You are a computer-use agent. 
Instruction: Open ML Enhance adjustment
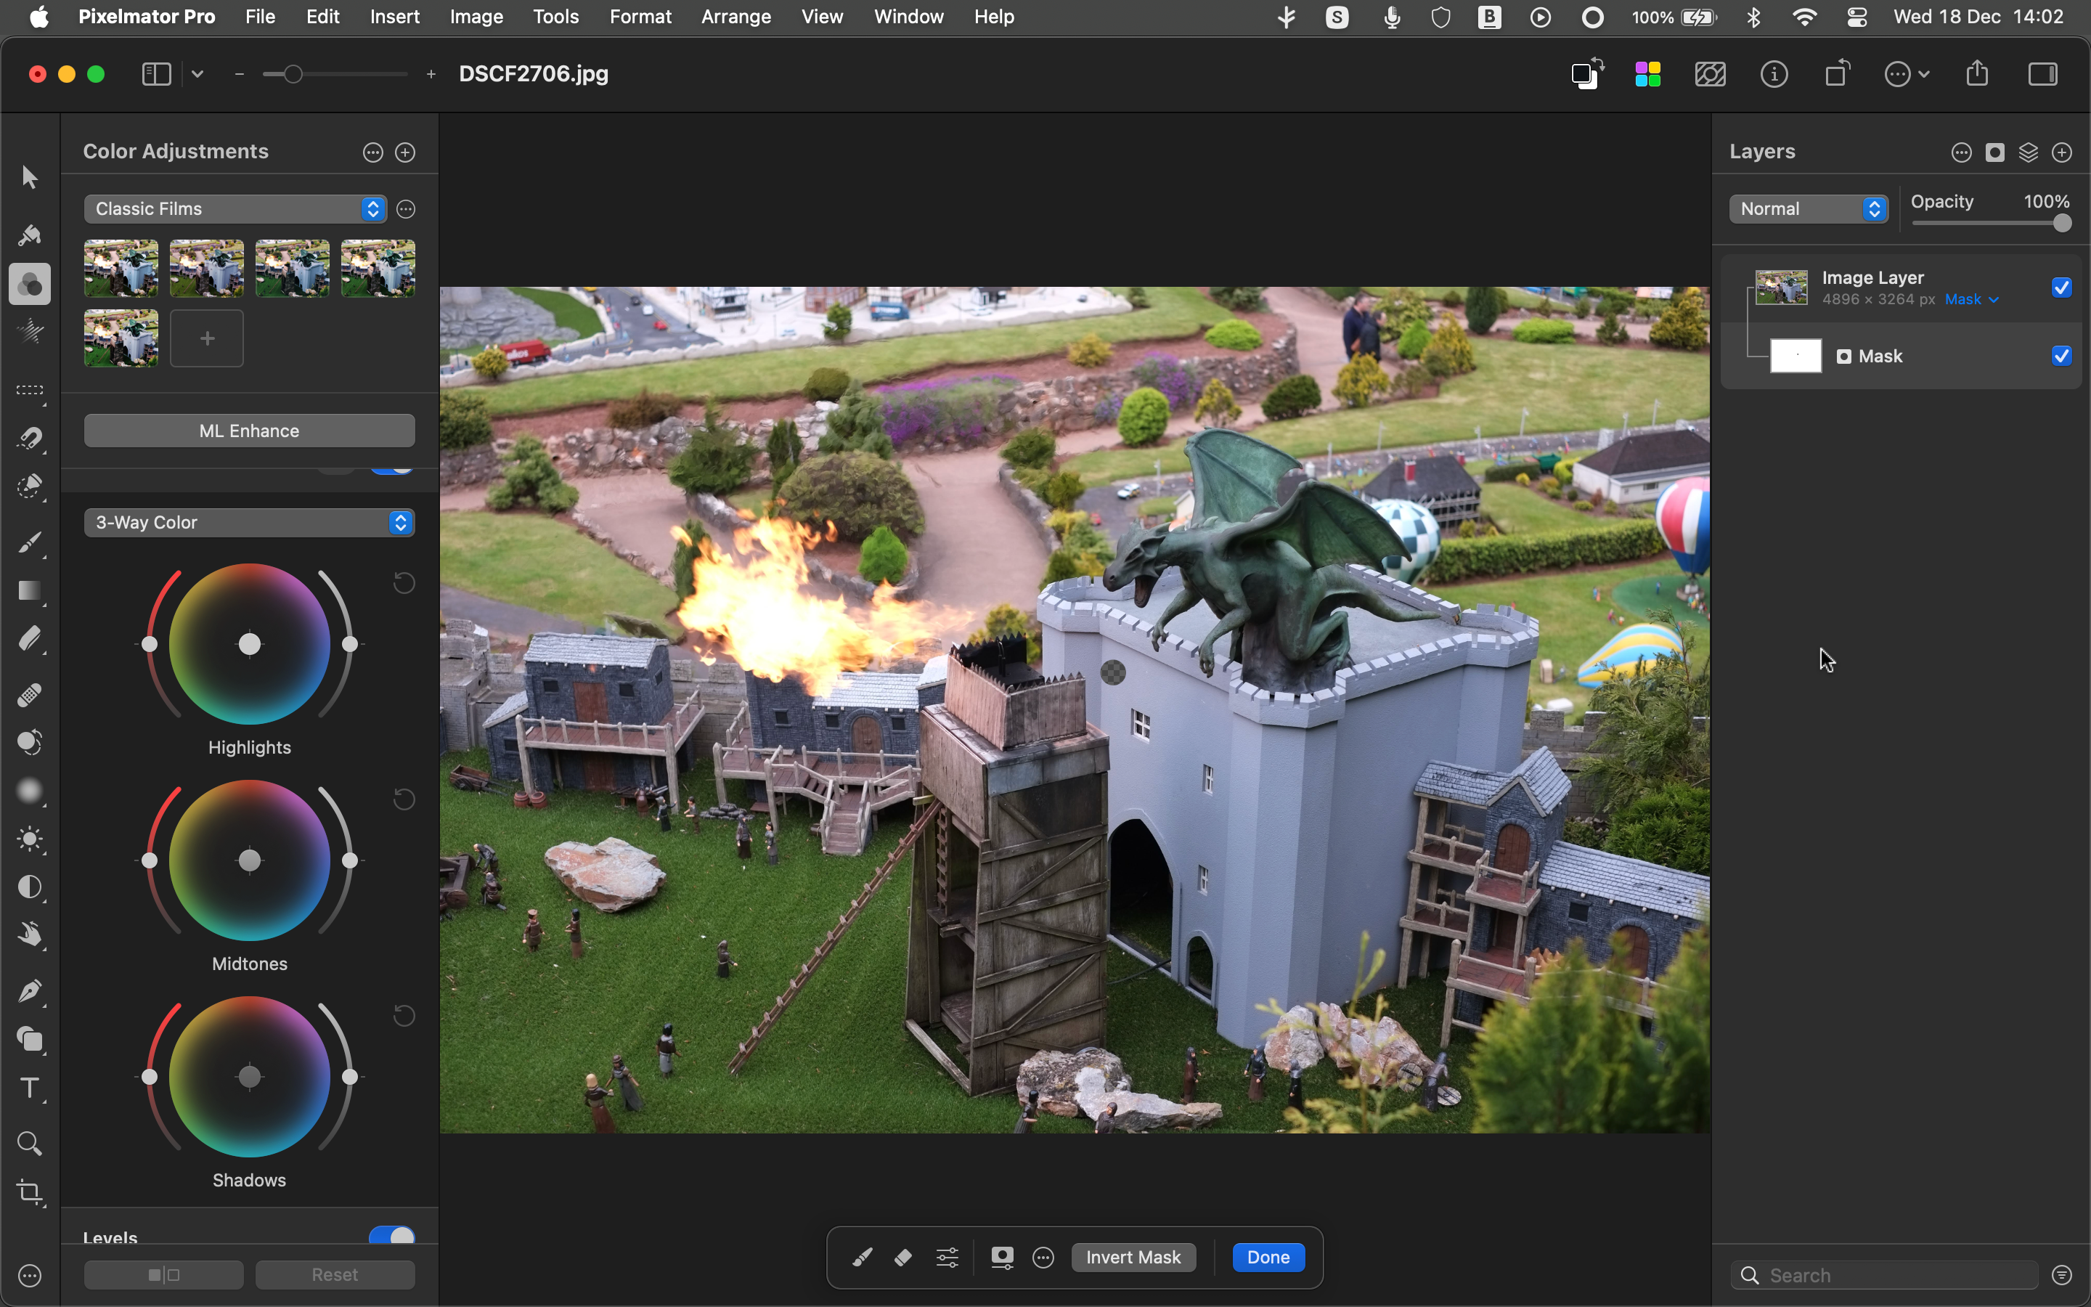pyautogui.click(x=248, y=431)
